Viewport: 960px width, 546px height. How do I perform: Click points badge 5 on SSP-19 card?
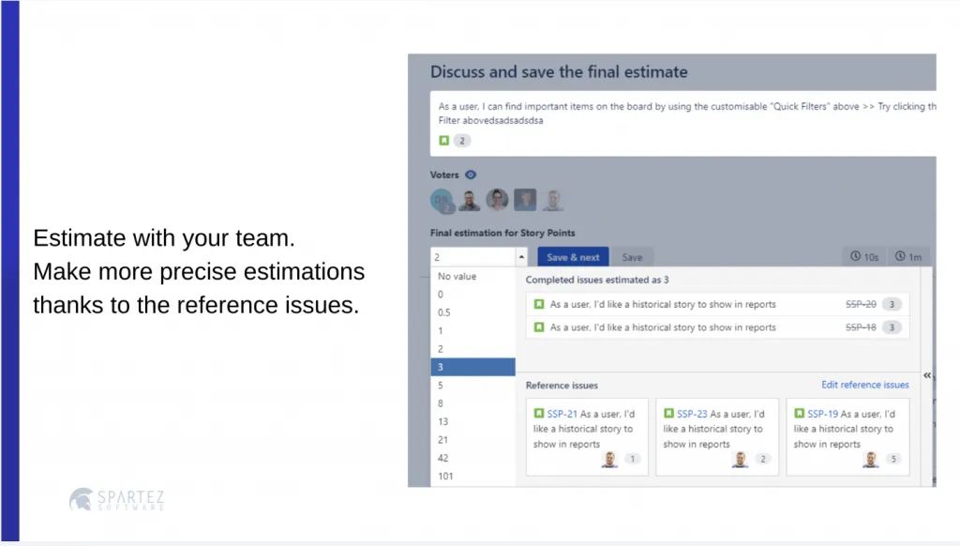tap(893, 459)
